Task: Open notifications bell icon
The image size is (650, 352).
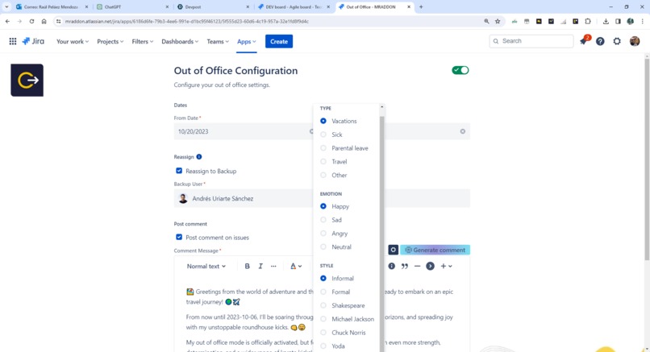Action: tap(584, 41)
